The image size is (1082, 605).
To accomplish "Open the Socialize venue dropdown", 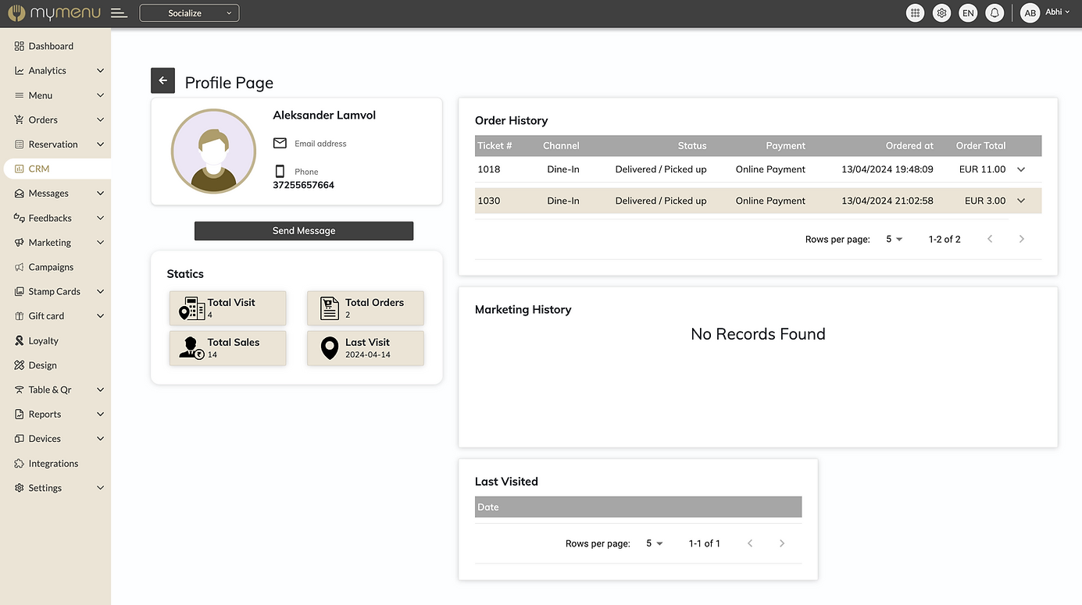I will (189, 13).
